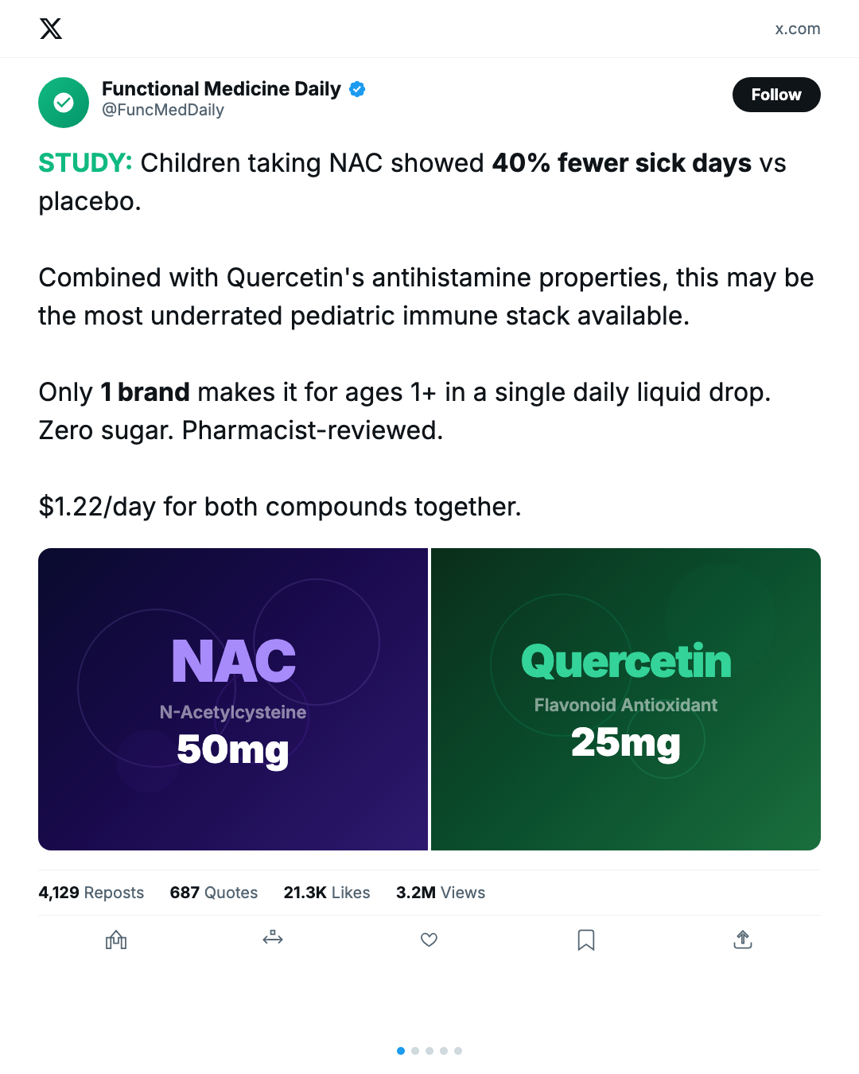View the 687 Quotes list

pyautogui.click(x=214, y=893)
